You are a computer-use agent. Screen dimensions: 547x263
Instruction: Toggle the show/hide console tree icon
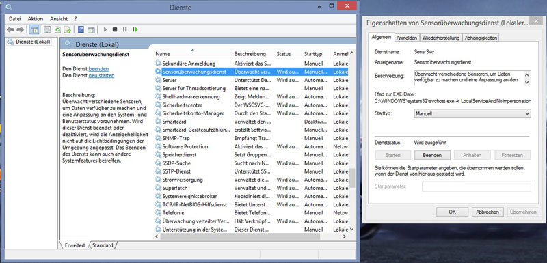point(34,29)
